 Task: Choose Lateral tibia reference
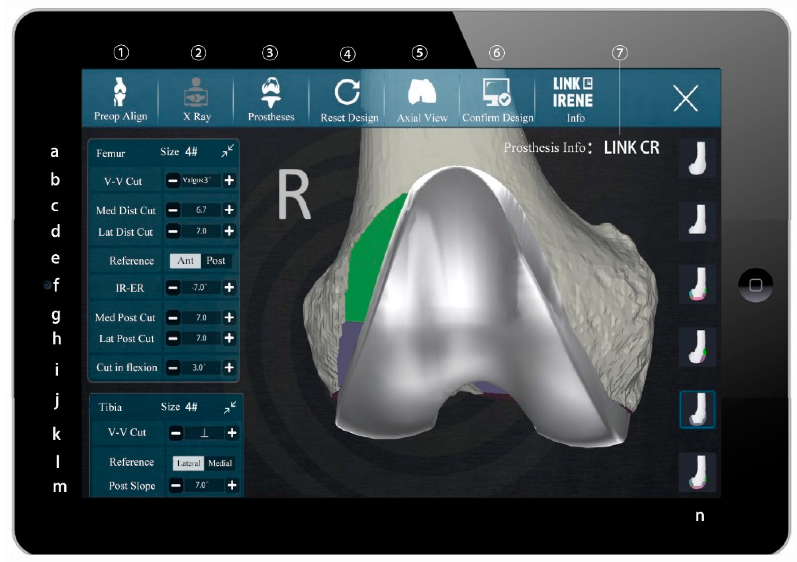point(189,463)
